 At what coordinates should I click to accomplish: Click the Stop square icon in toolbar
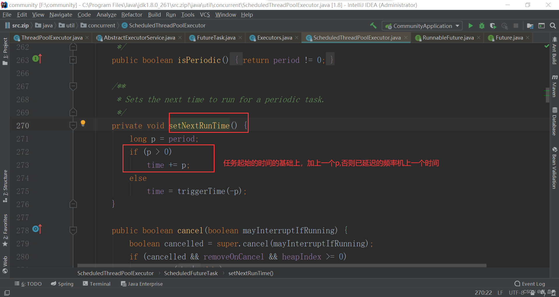tap(516, 26)
